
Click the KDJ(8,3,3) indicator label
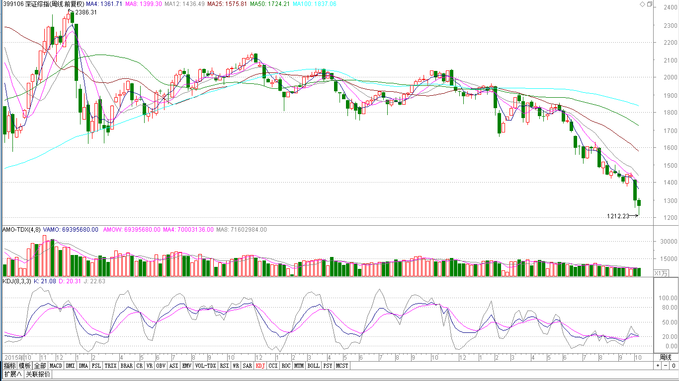click(x=17, y=281)
